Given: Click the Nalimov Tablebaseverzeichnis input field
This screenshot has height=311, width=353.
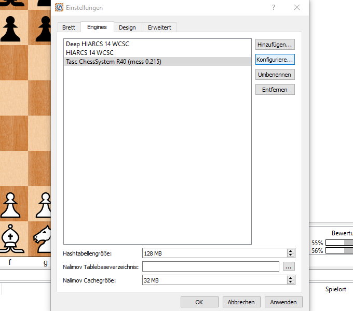Looking at the screenshot, I should tap(211, 266).
